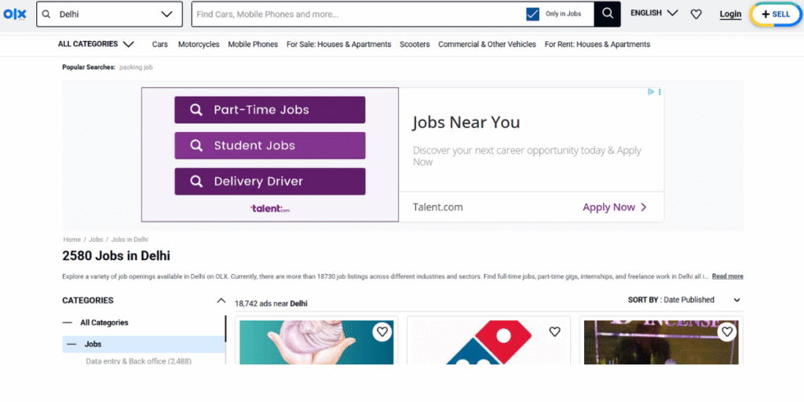The width and height of the screenshot is (804, 402).
Task: Click the magnifier icon in location box
Action: 46,14
